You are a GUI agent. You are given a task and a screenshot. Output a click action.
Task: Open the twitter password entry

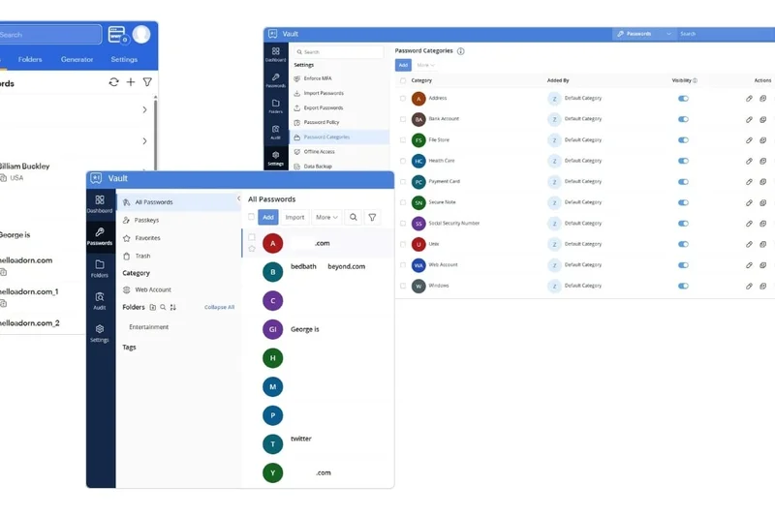click(318, 443)
